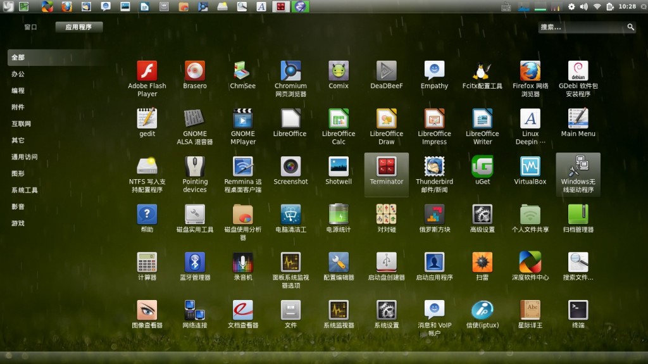
Task: Select the 游戏 category
Action: tap(18, 223)
